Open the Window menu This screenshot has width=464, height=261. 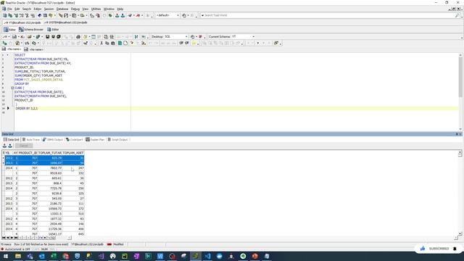click(109, 9)
